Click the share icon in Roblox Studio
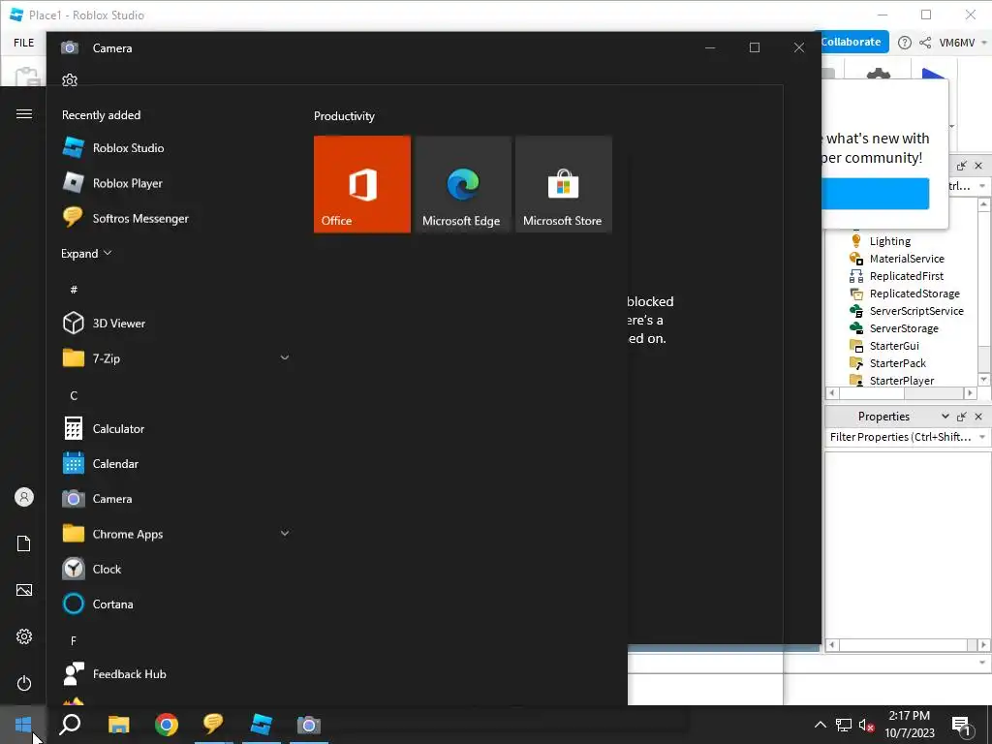This screenshot has width=992, height=744. 925,43
